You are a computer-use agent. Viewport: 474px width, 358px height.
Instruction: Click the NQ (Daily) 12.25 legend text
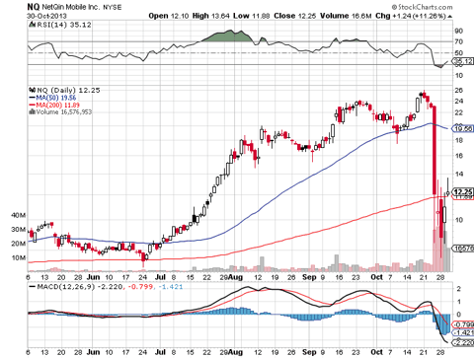[68, 90]
